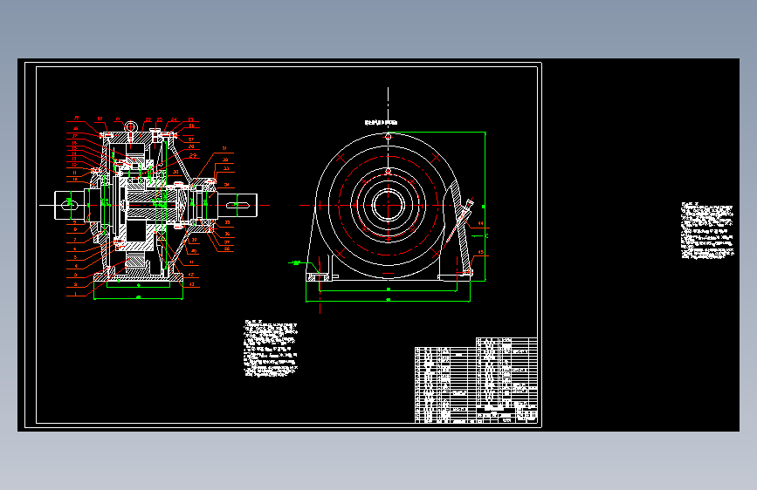
Task: Click the green overall width dimension below the section view
Action: point(139,298)
